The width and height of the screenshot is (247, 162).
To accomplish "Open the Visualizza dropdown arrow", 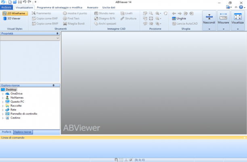I will point(238,29).
